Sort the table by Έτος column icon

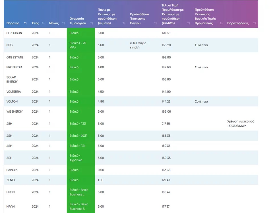click(43, 23)
